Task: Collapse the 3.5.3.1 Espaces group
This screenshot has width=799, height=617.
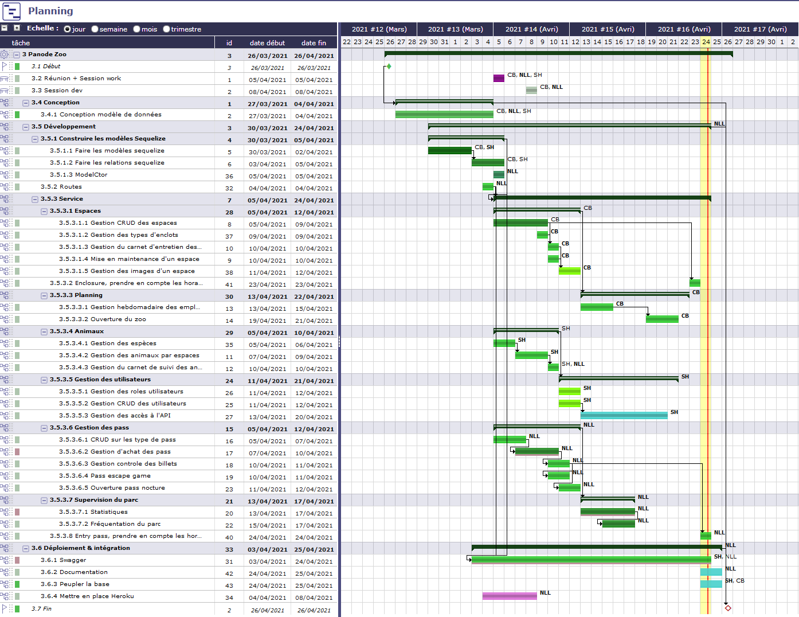Action: tap(44, 212)
